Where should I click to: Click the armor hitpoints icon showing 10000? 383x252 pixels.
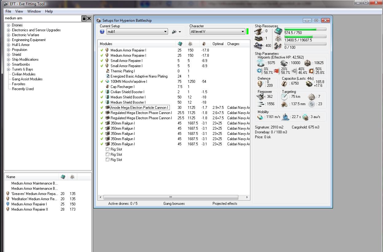(x=284, y=63)
